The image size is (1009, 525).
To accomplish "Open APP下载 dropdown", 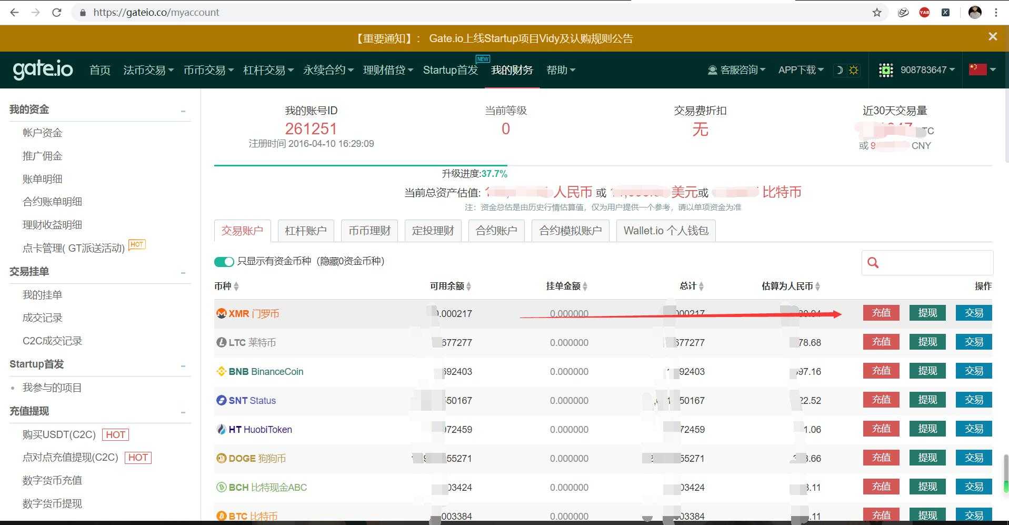I will [x=801, y=70].
